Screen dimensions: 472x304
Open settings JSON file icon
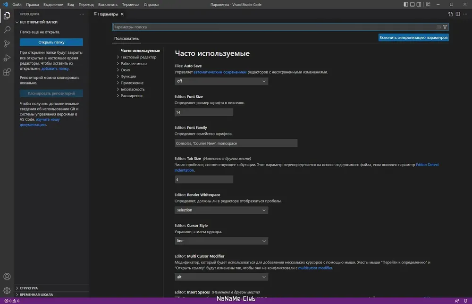click(450, 14)
